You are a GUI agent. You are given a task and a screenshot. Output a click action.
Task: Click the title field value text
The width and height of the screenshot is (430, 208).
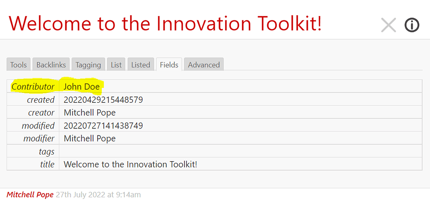(130, 164)
